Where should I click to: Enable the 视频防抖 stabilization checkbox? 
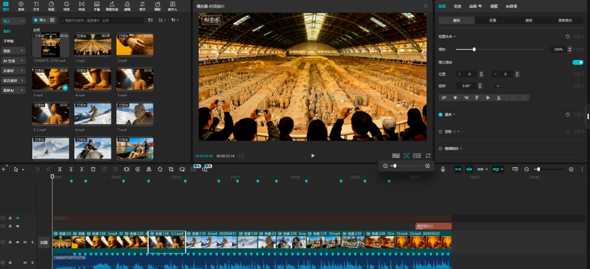tap(441, 148)
